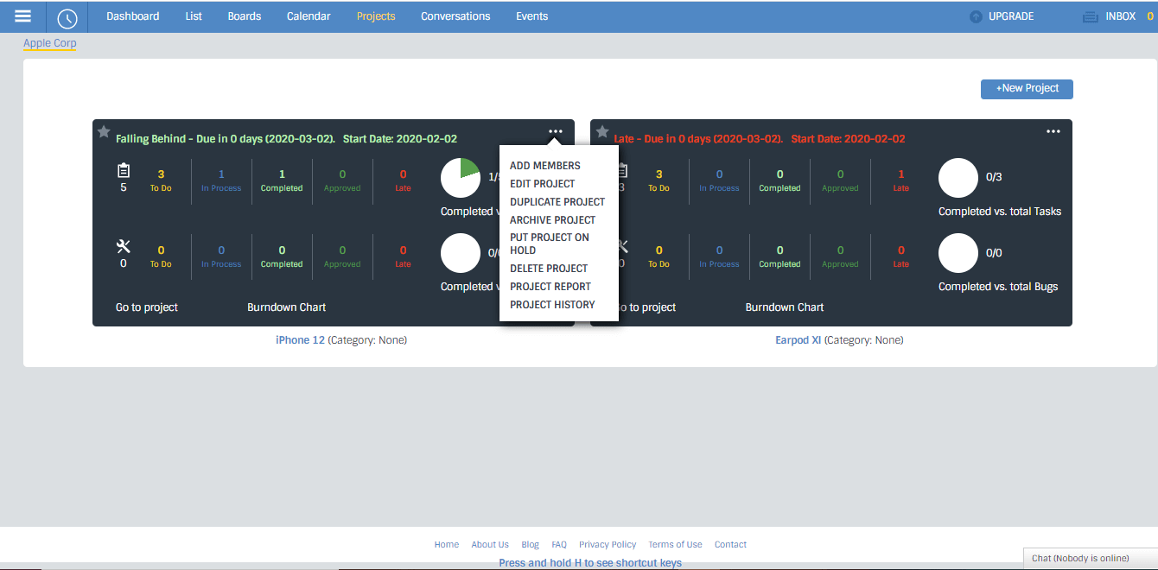Open the Conversations tab

point(455,16)
